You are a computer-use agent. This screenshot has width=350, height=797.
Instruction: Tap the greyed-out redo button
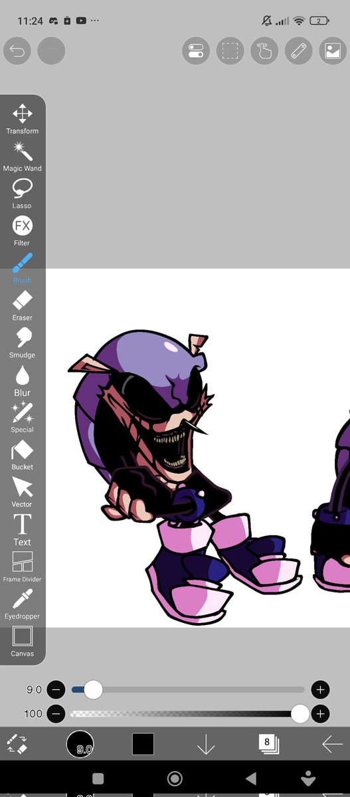(51, 52)
